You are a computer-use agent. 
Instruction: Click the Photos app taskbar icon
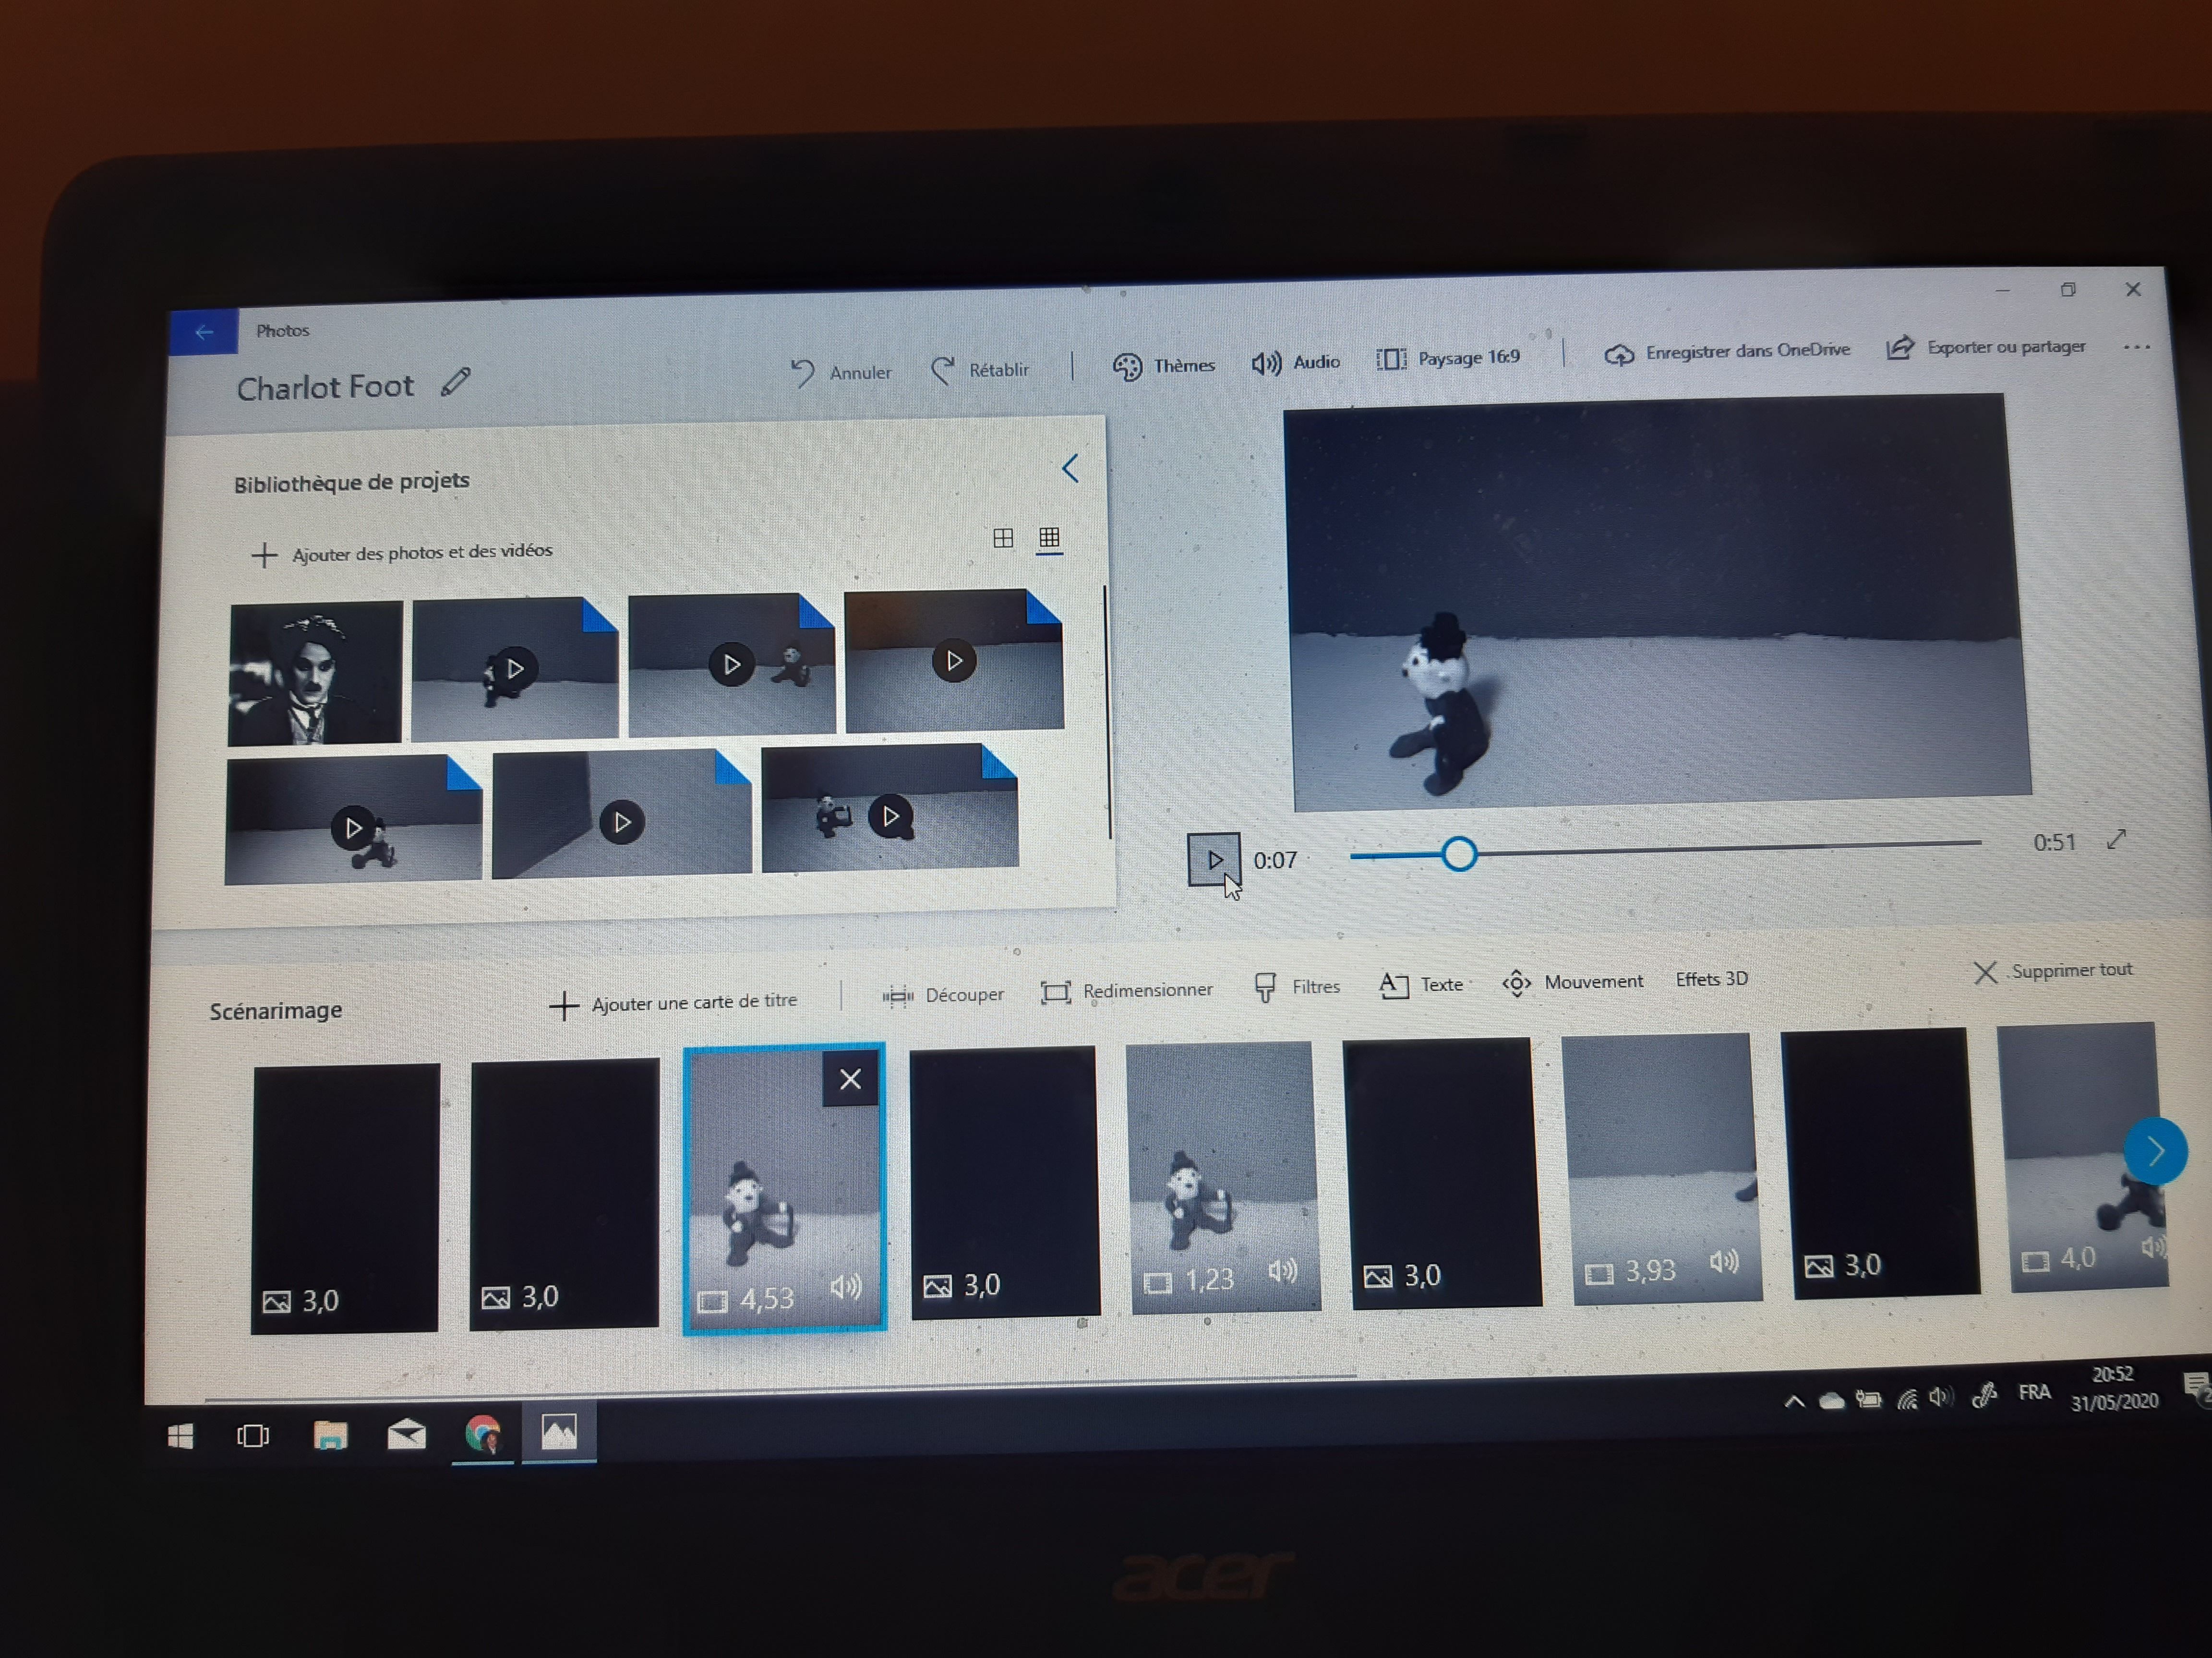[559, 1432]
